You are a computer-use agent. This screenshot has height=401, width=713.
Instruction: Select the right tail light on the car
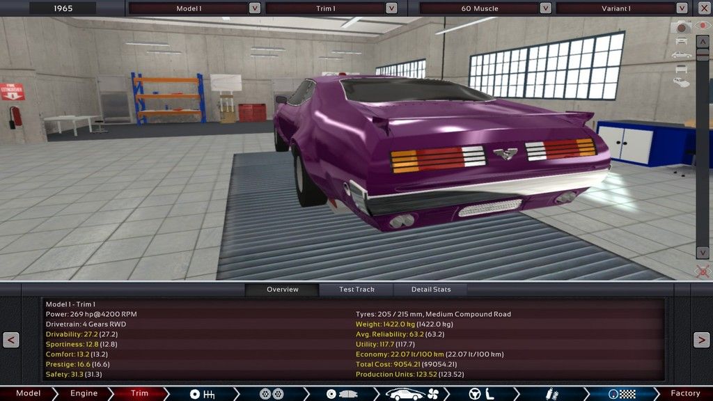561,149
